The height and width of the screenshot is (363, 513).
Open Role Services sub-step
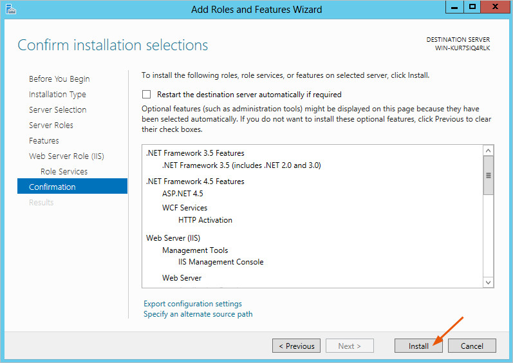(x=64, y=171)
